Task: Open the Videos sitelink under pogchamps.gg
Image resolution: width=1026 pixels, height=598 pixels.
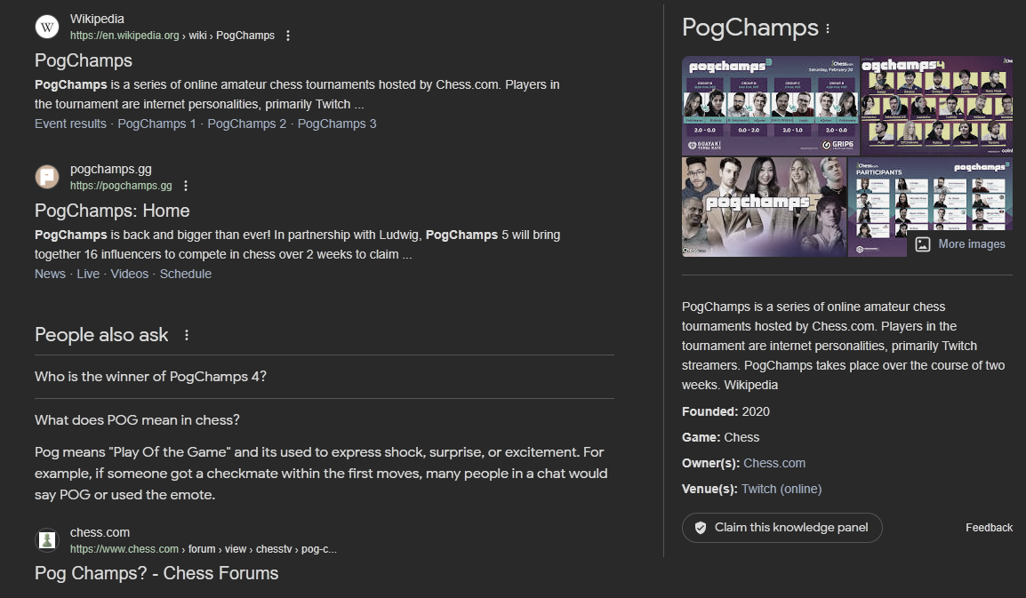Action: tap(130, 274)
